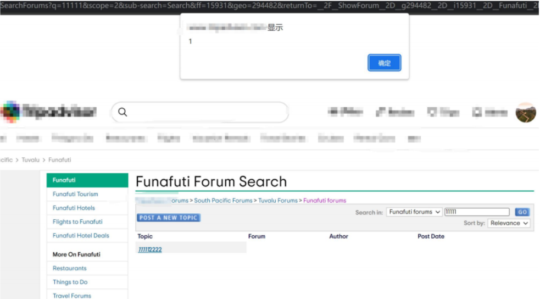Open Funafuti Hotel Deals
The image size is (540, 299).
[x=81, y=235]
